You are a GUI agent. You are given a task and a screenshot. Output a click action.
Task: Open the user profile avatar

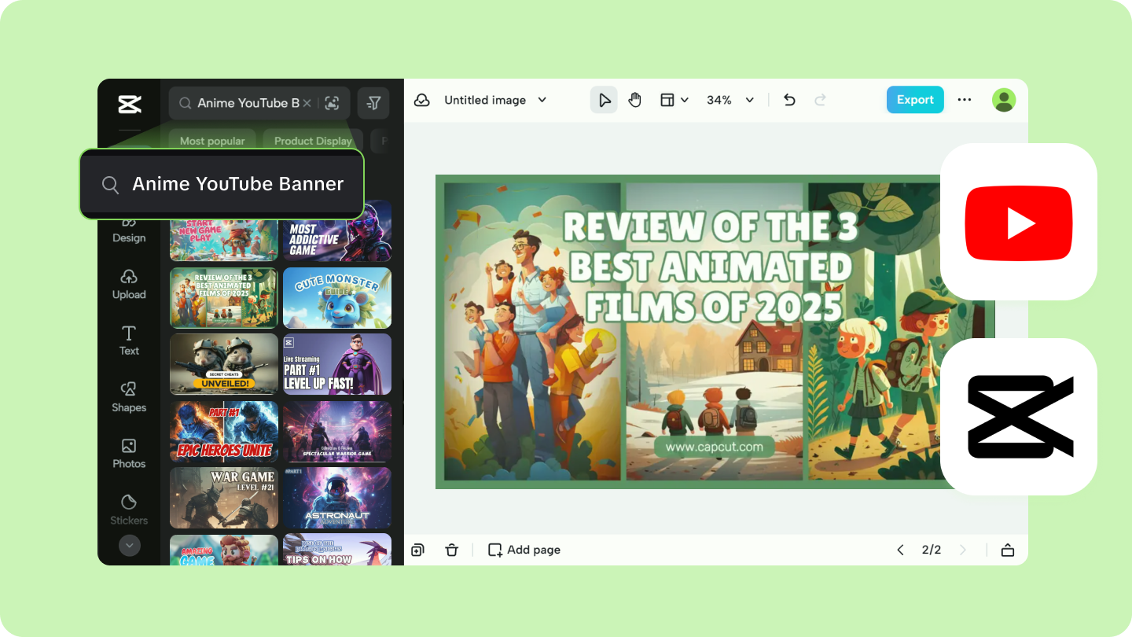[1004, 100]
